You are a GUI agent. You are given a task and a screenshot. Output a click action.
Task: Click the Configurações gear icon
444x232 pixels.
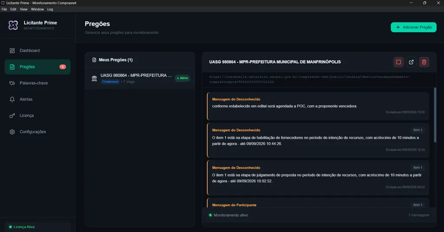(x=12, y=132)
